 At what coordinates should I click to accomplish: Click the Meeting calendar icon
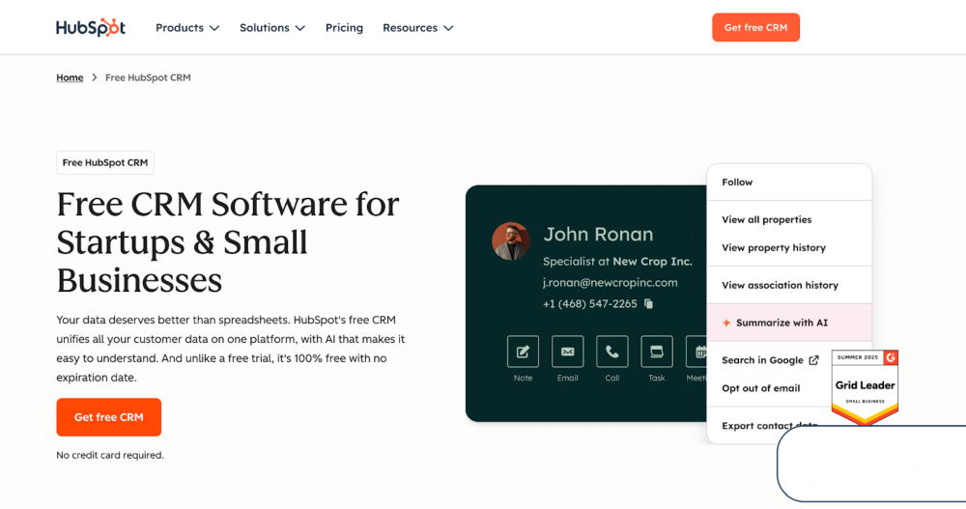(696, 352)
